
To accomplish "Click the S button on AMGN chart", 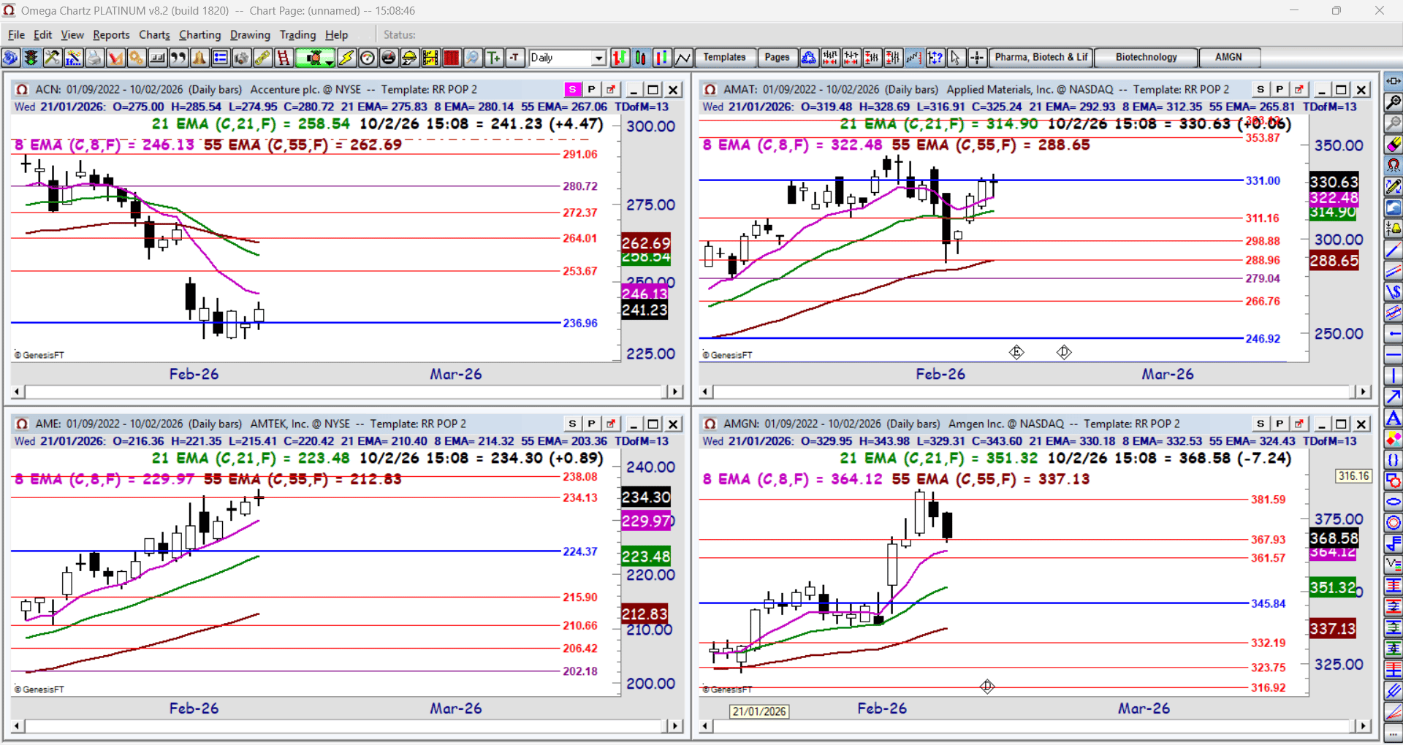I will (x=1261, y=424).
